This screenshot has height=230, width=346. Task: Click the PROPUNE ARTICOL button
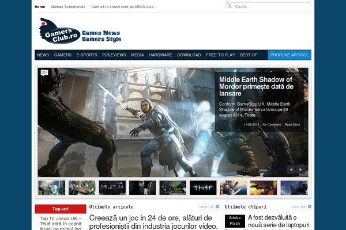point(289,55)
